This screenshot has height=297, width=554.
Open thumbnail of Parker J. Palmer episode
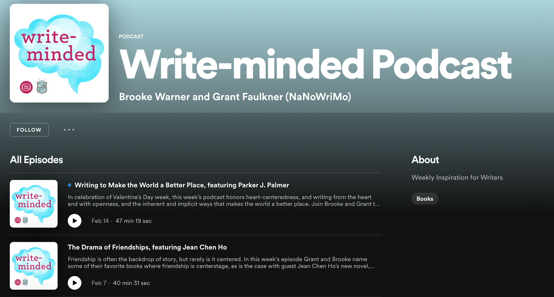[x=34, y=204]
